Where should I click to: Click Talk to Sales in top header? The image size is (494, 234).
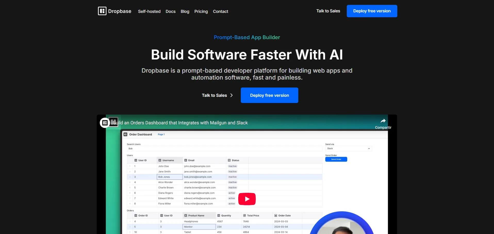pyautogui.click(x=328, y=11)
